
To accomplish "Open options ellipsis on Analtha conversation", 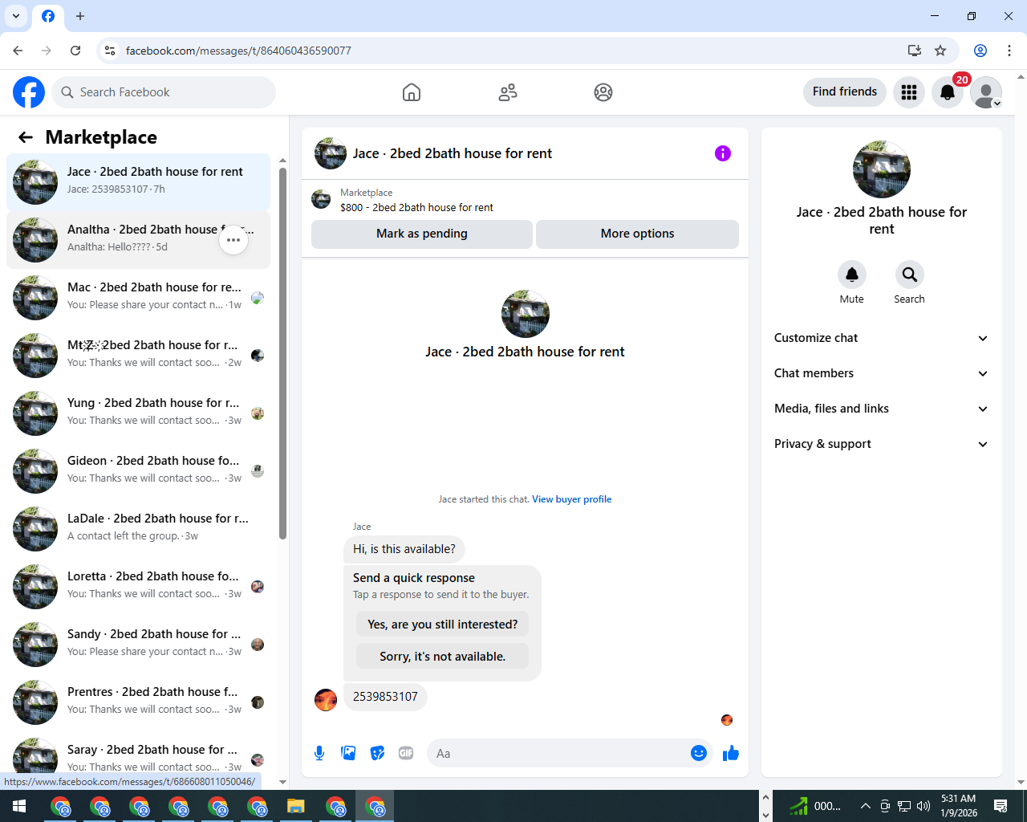I will click(233, 240).
